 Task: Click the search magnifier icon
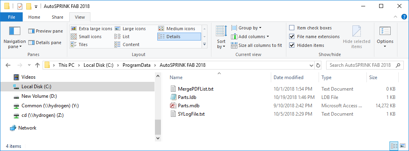click(398, 65)
